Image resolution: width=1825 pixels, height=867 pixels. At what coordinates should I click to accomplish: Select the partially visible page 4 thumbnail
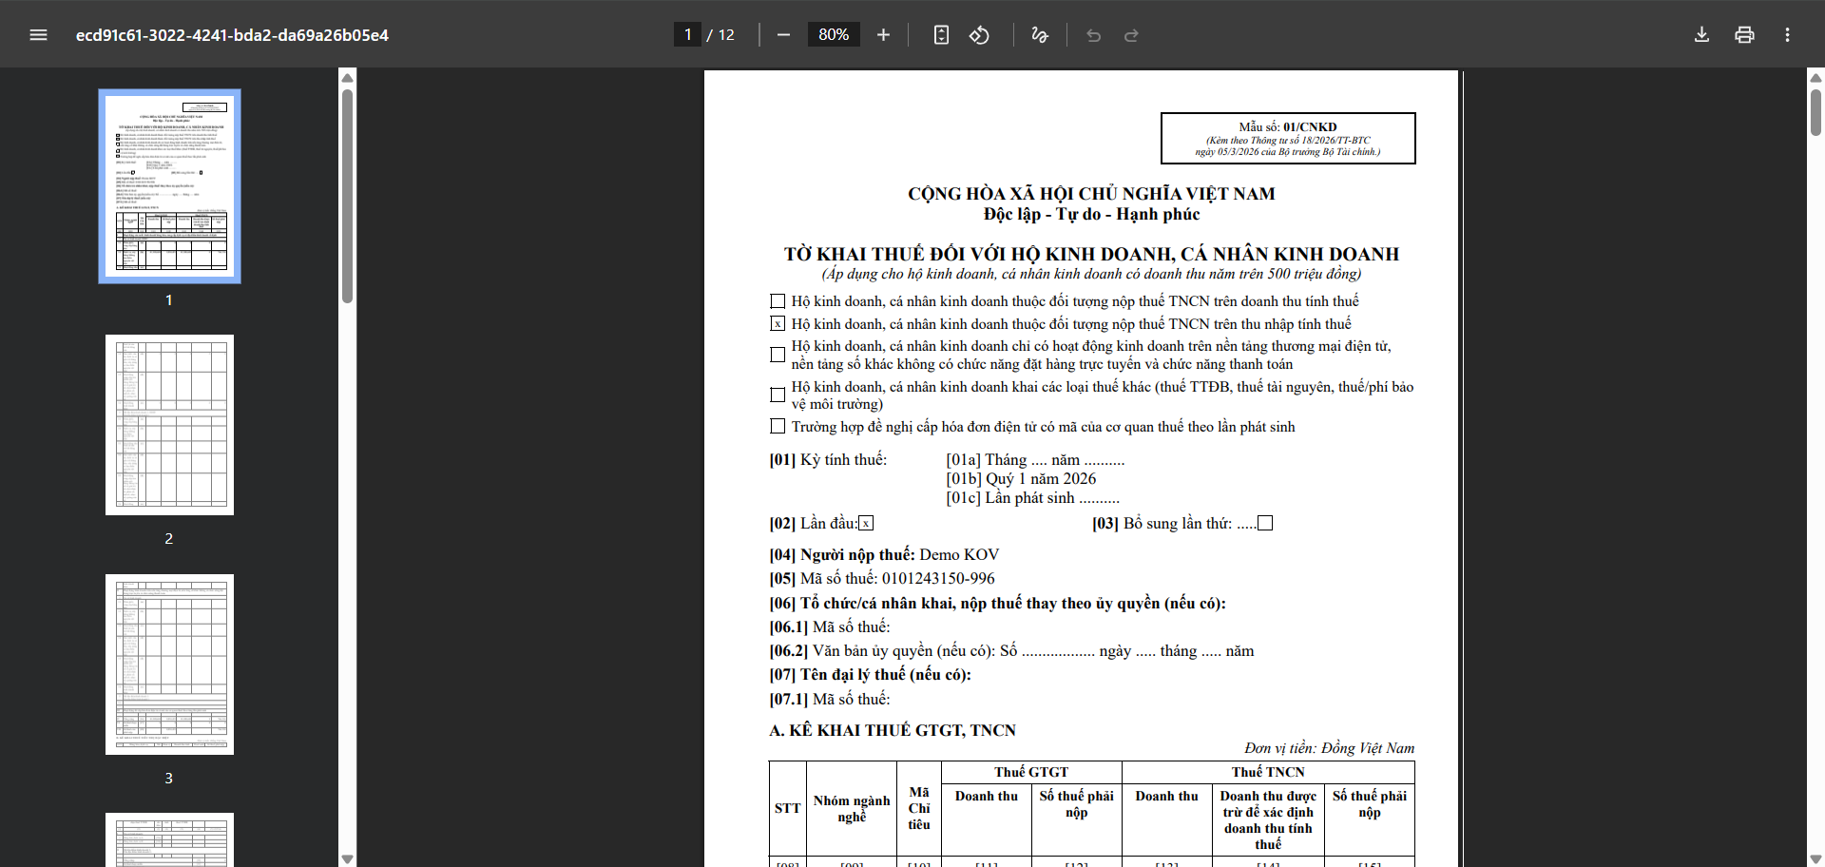click(169, 839)
